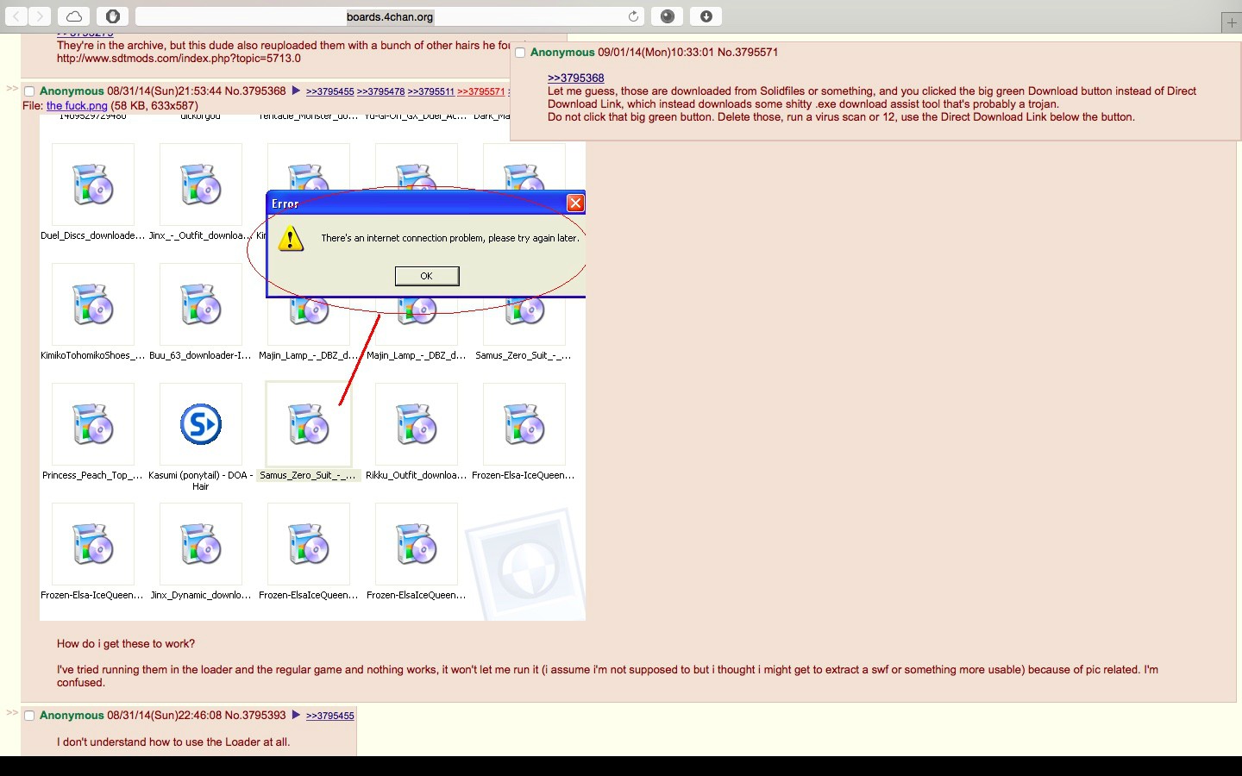Click the >>3795368 quote link in the preview
The height and width of the screenshot is (776, 1242).
[x=575, y=78]
